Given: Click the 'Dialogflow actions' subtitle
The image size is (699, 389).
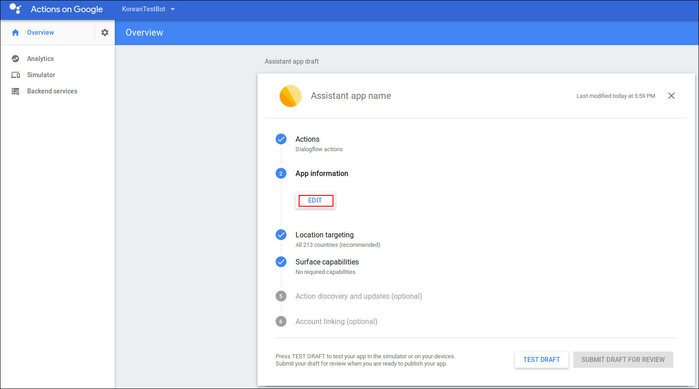Looking at the screenshot, I should click(x=319, y=149).
